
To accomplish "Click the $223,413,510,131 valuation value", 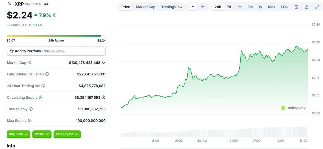I will tap(91, 74).
